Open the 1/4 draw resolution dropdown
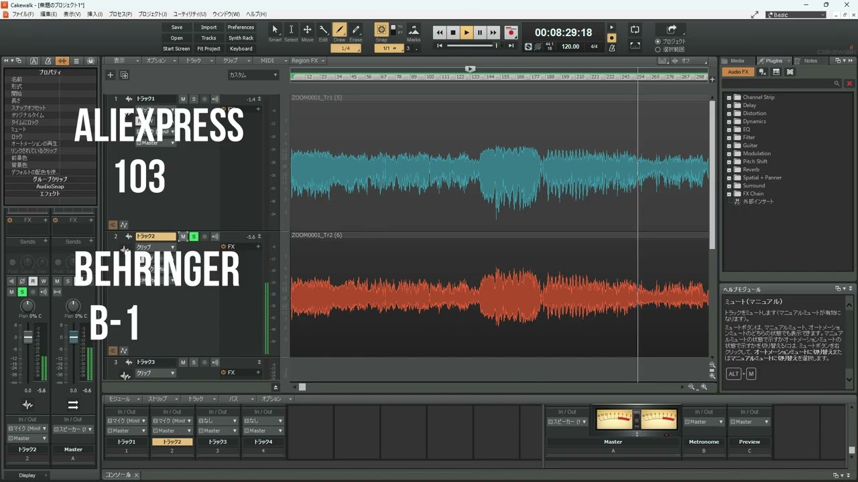 tap(346, 48)
